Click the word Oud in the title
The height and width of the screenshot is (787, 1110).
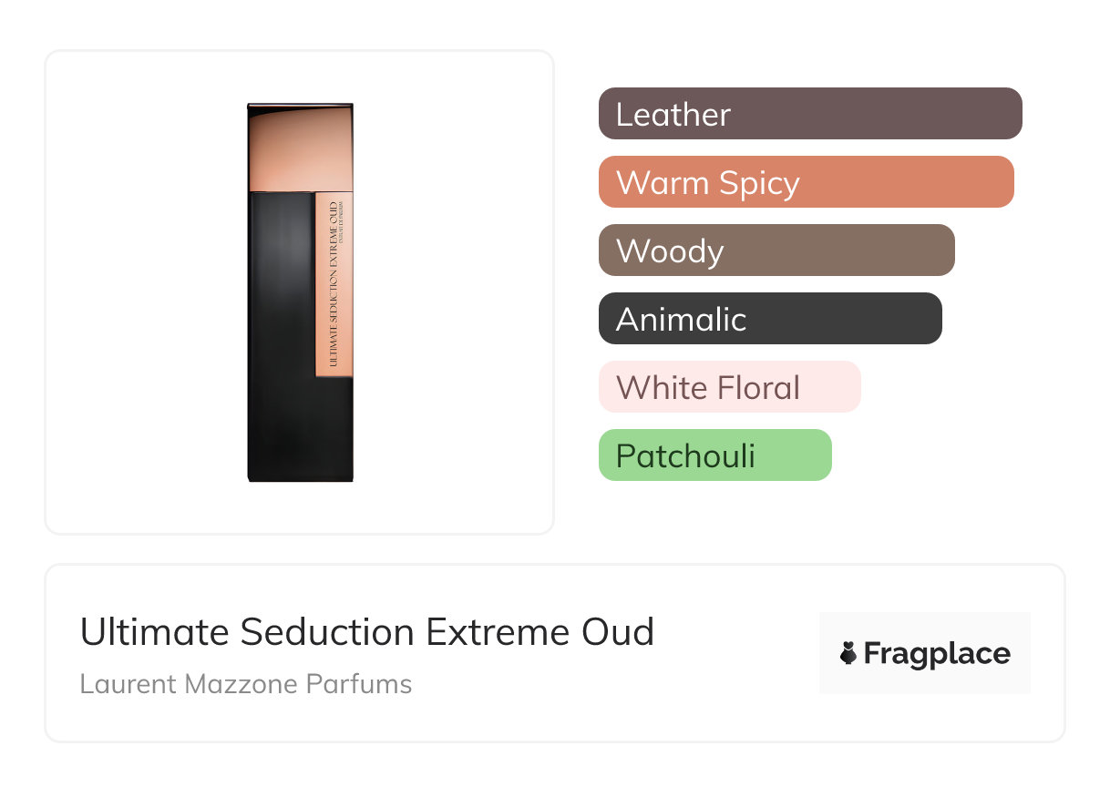(x=622, y=632)
